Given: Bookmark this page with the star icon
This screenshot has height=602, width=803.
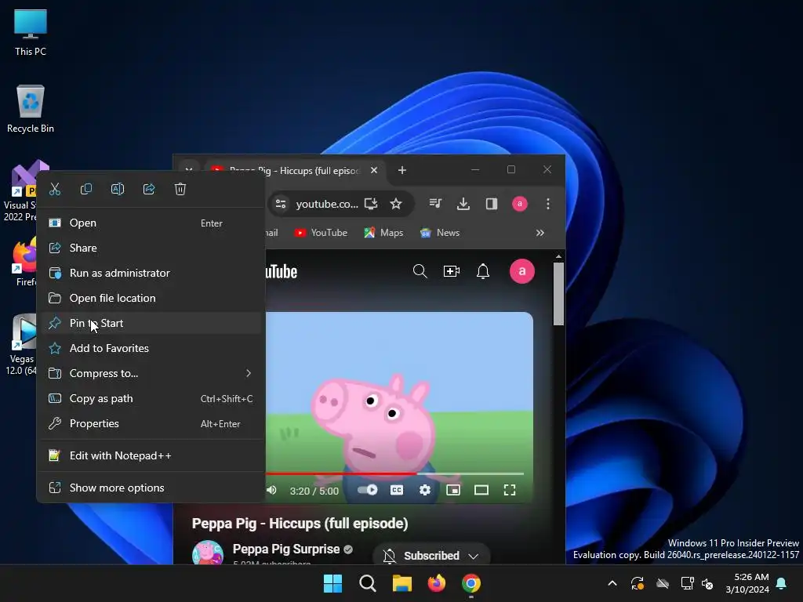Looking at the screenshot, I should pyautogui.click(x=396, y=205).
